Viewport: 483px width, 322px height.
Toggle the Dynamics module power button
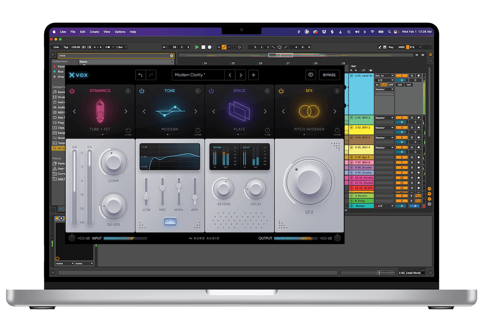(72, 91)
